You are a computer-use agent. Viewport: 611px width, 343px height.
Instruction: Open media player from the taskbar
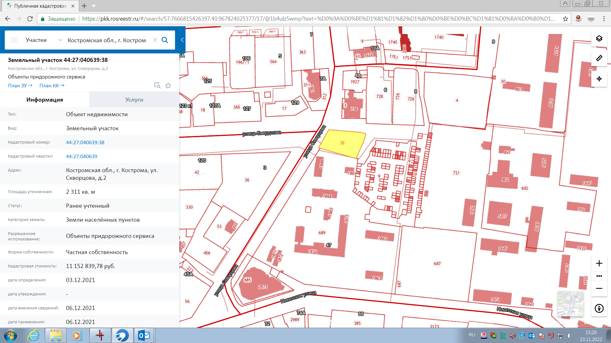(76, 335)
